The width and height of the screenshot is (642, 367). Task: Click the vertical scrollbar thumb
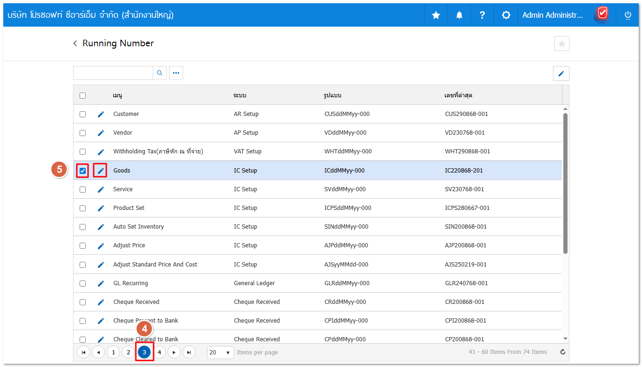[565, 182]
